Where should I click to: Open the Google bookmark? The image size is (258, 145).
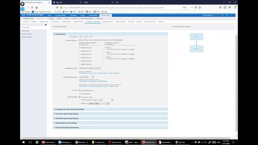click(26, 12)
